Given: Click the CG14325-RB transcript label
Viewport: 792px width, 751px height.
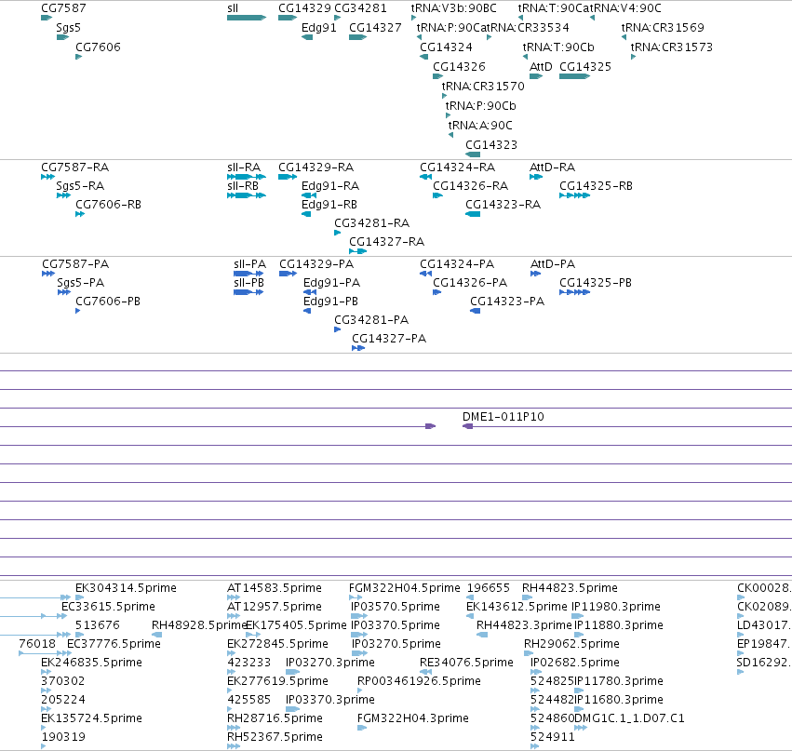Looking at the screenshot, I should click(596, 186).
